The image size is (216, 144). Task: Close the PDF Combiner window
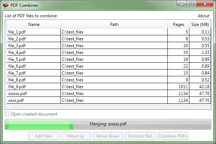tap(205, 4)
